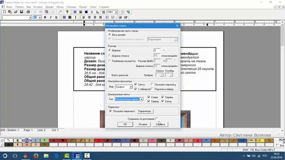Toggle the 'Сверху' center mark checkbox
The height and width of the screenshot is (160, 285).
(149, 101)
